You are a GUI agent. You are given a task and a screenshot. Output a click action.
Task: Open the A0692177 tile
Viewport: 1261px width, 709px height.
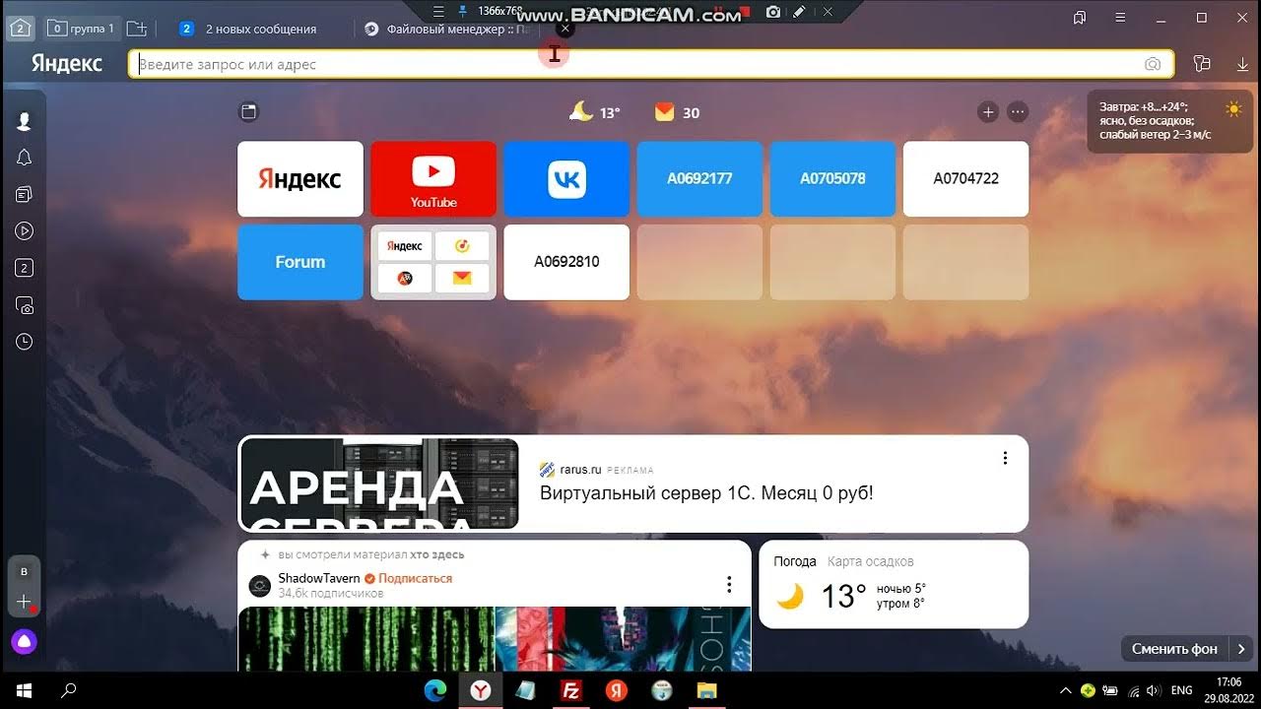coord(699,178)
